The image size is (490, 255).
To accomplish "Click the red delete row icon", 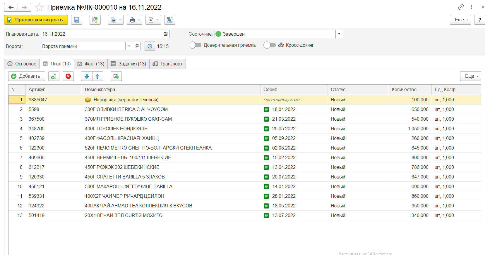I will pyautogui.click(x=68, y=76).
